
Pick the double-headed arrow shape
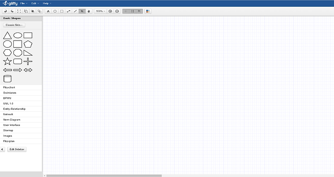pyautogui.click(x=28, y=70)
